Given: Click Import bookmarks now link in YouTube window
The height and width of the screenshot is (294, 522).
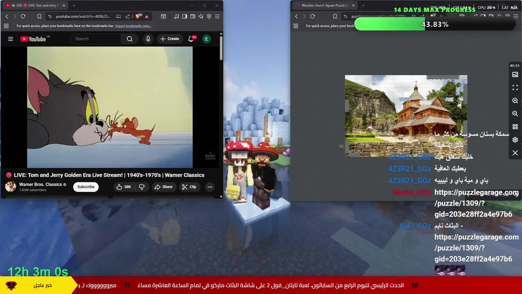Looking at the screenshot, I should (x=133, y=26).
